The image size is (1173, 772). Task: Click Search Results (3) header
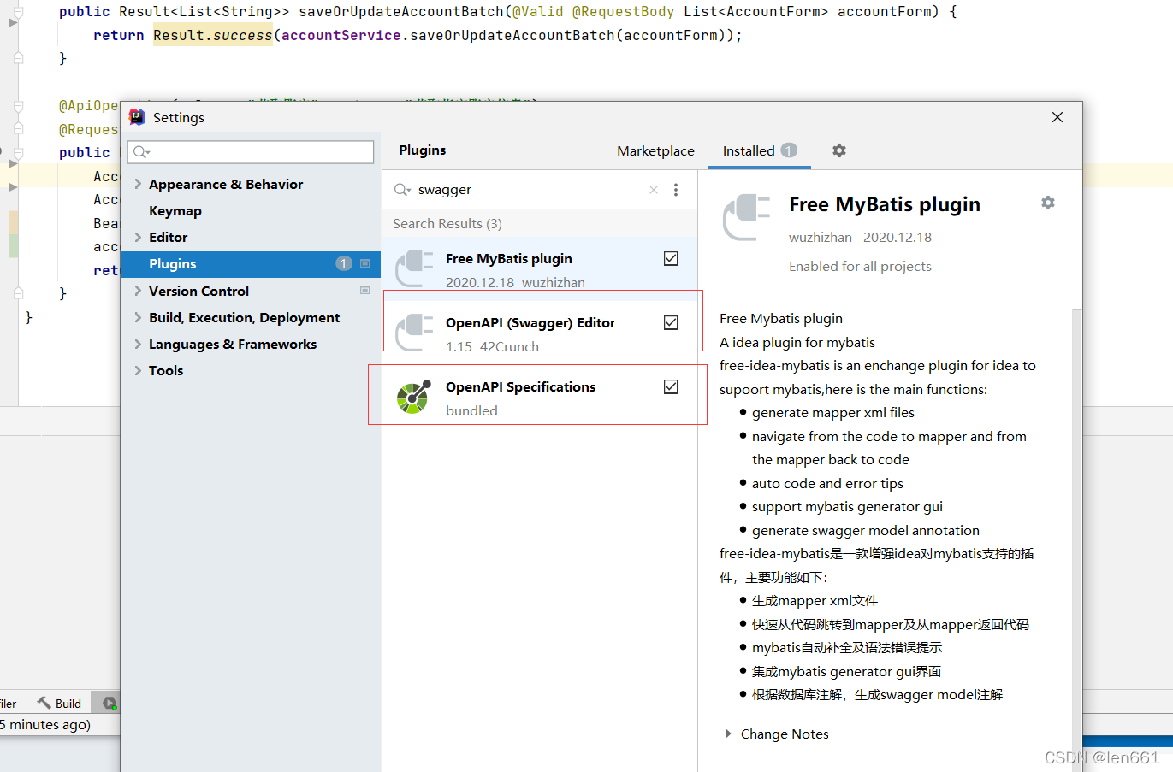pyautogui.click(x=447, y=223)
